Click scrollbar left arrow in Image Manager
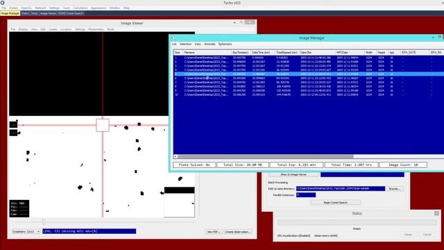The width and height of the screenshot is (444, 250). pos(176,156)
